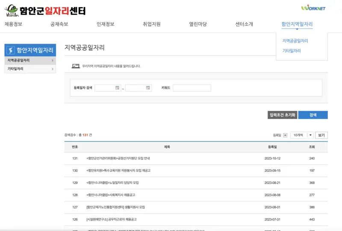Click row number 131
The height and width of the screenshot is (231, 342).
75,159
